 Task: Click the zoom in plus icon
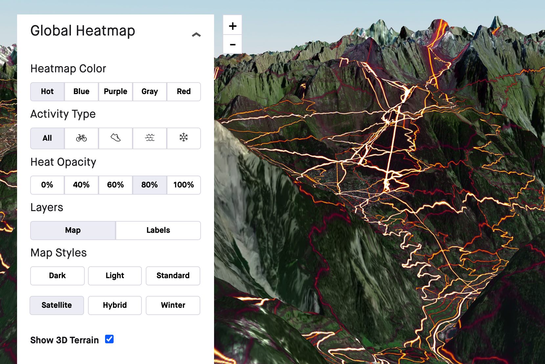(x=232, y=25)
